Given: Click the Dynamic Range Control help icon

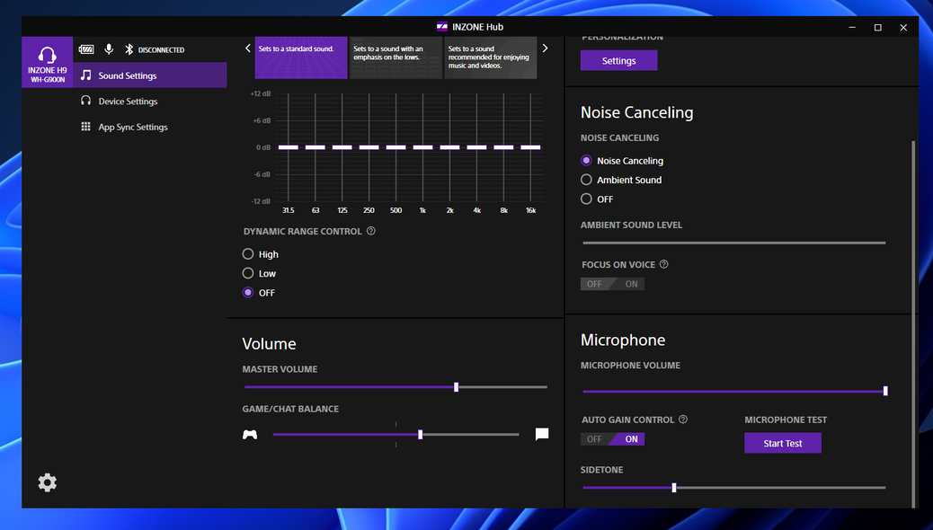Looking at the screenshot, I should (x=370, y=231).
